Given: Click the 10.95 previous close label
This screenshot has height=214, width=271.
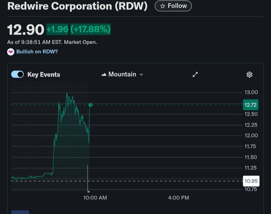Looking at the screenshot, I should (x=251, y=181).
